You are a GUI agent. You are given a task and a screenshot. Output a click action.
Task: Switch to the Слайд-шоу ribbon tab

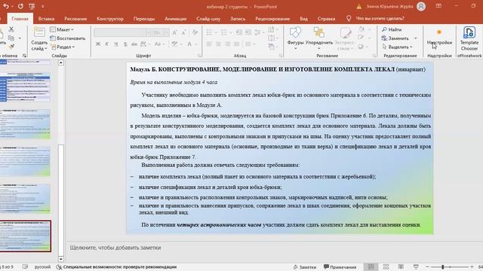[x=208, y=19]
